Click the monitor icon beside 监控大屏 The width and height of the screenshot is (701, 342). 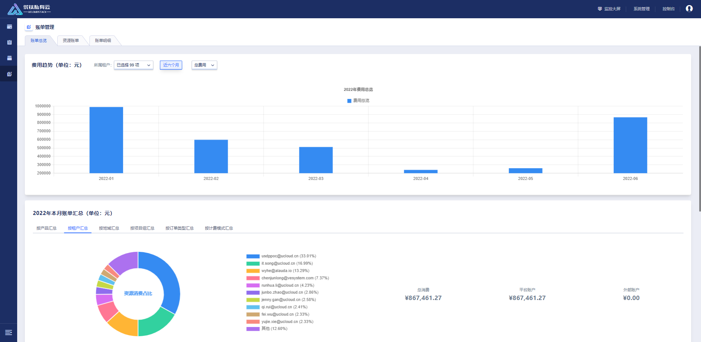tap(600, 9)
